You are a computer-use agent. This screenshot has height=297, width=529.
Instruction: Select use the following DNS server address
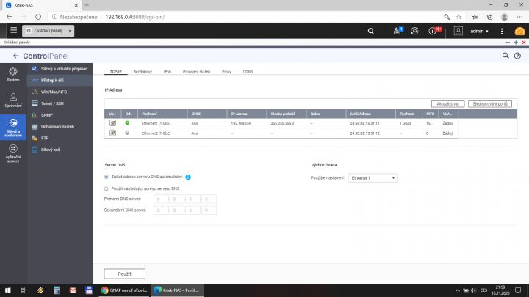click(106, 188)
